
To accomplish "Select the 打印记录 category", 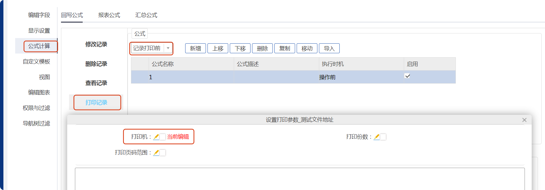I will point(96,102).
